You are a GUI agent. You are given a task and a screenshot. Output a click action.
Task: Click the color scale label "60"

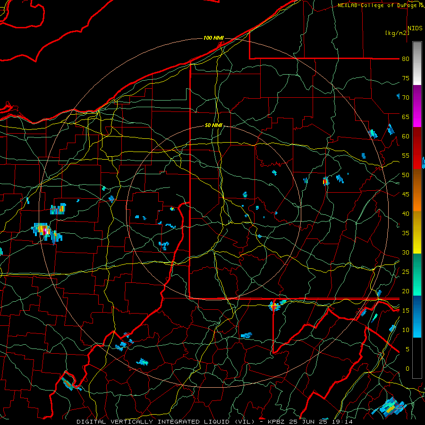[406, 136]
